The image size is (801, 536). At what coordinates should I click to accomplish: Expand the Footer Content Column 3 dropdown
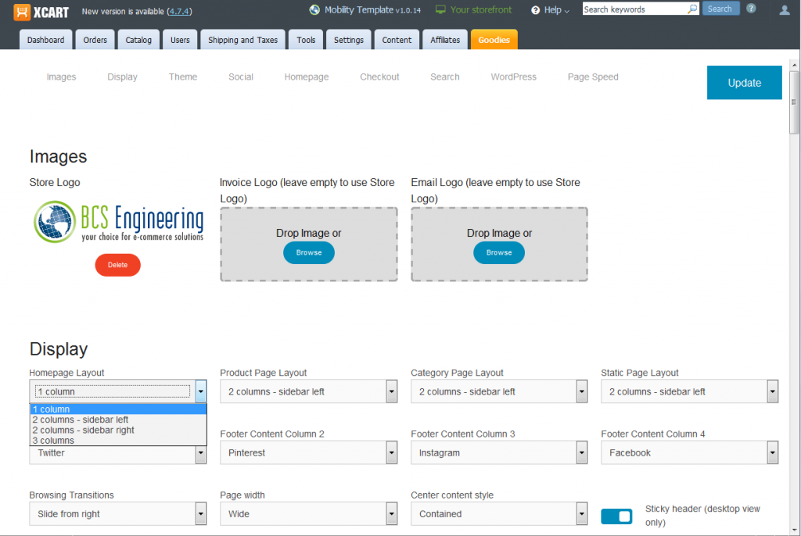tap(581, 452)
